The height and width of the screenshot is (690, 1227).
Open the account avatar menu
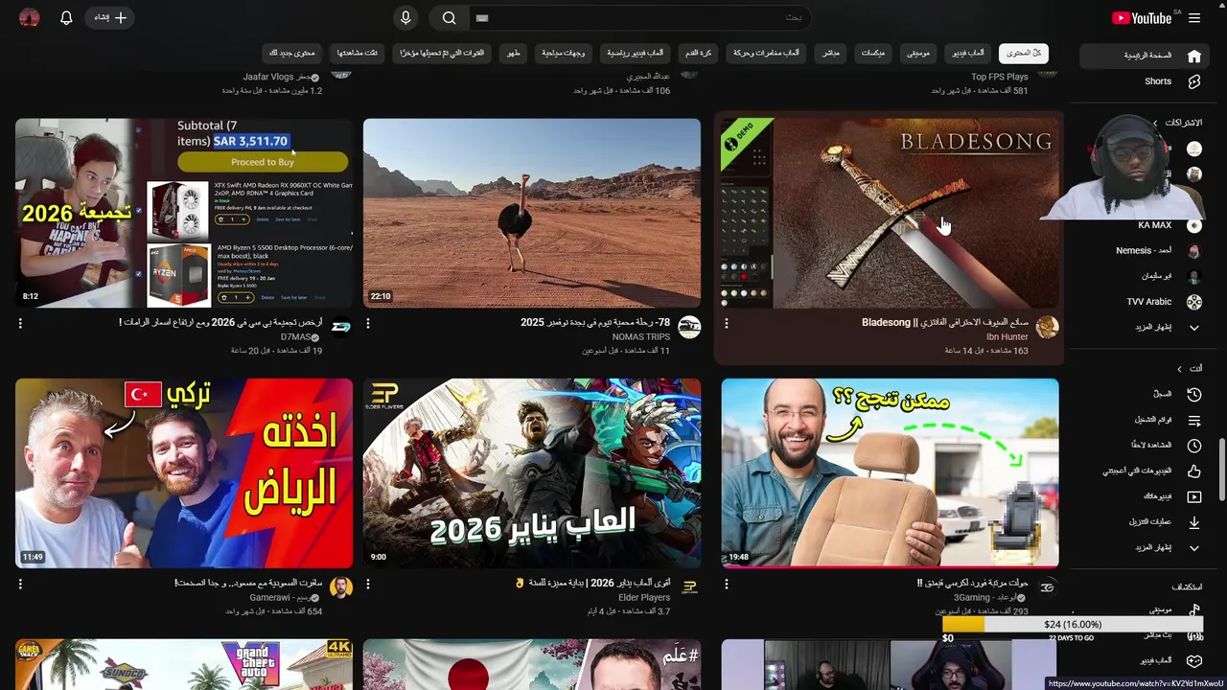click(30, 18)
